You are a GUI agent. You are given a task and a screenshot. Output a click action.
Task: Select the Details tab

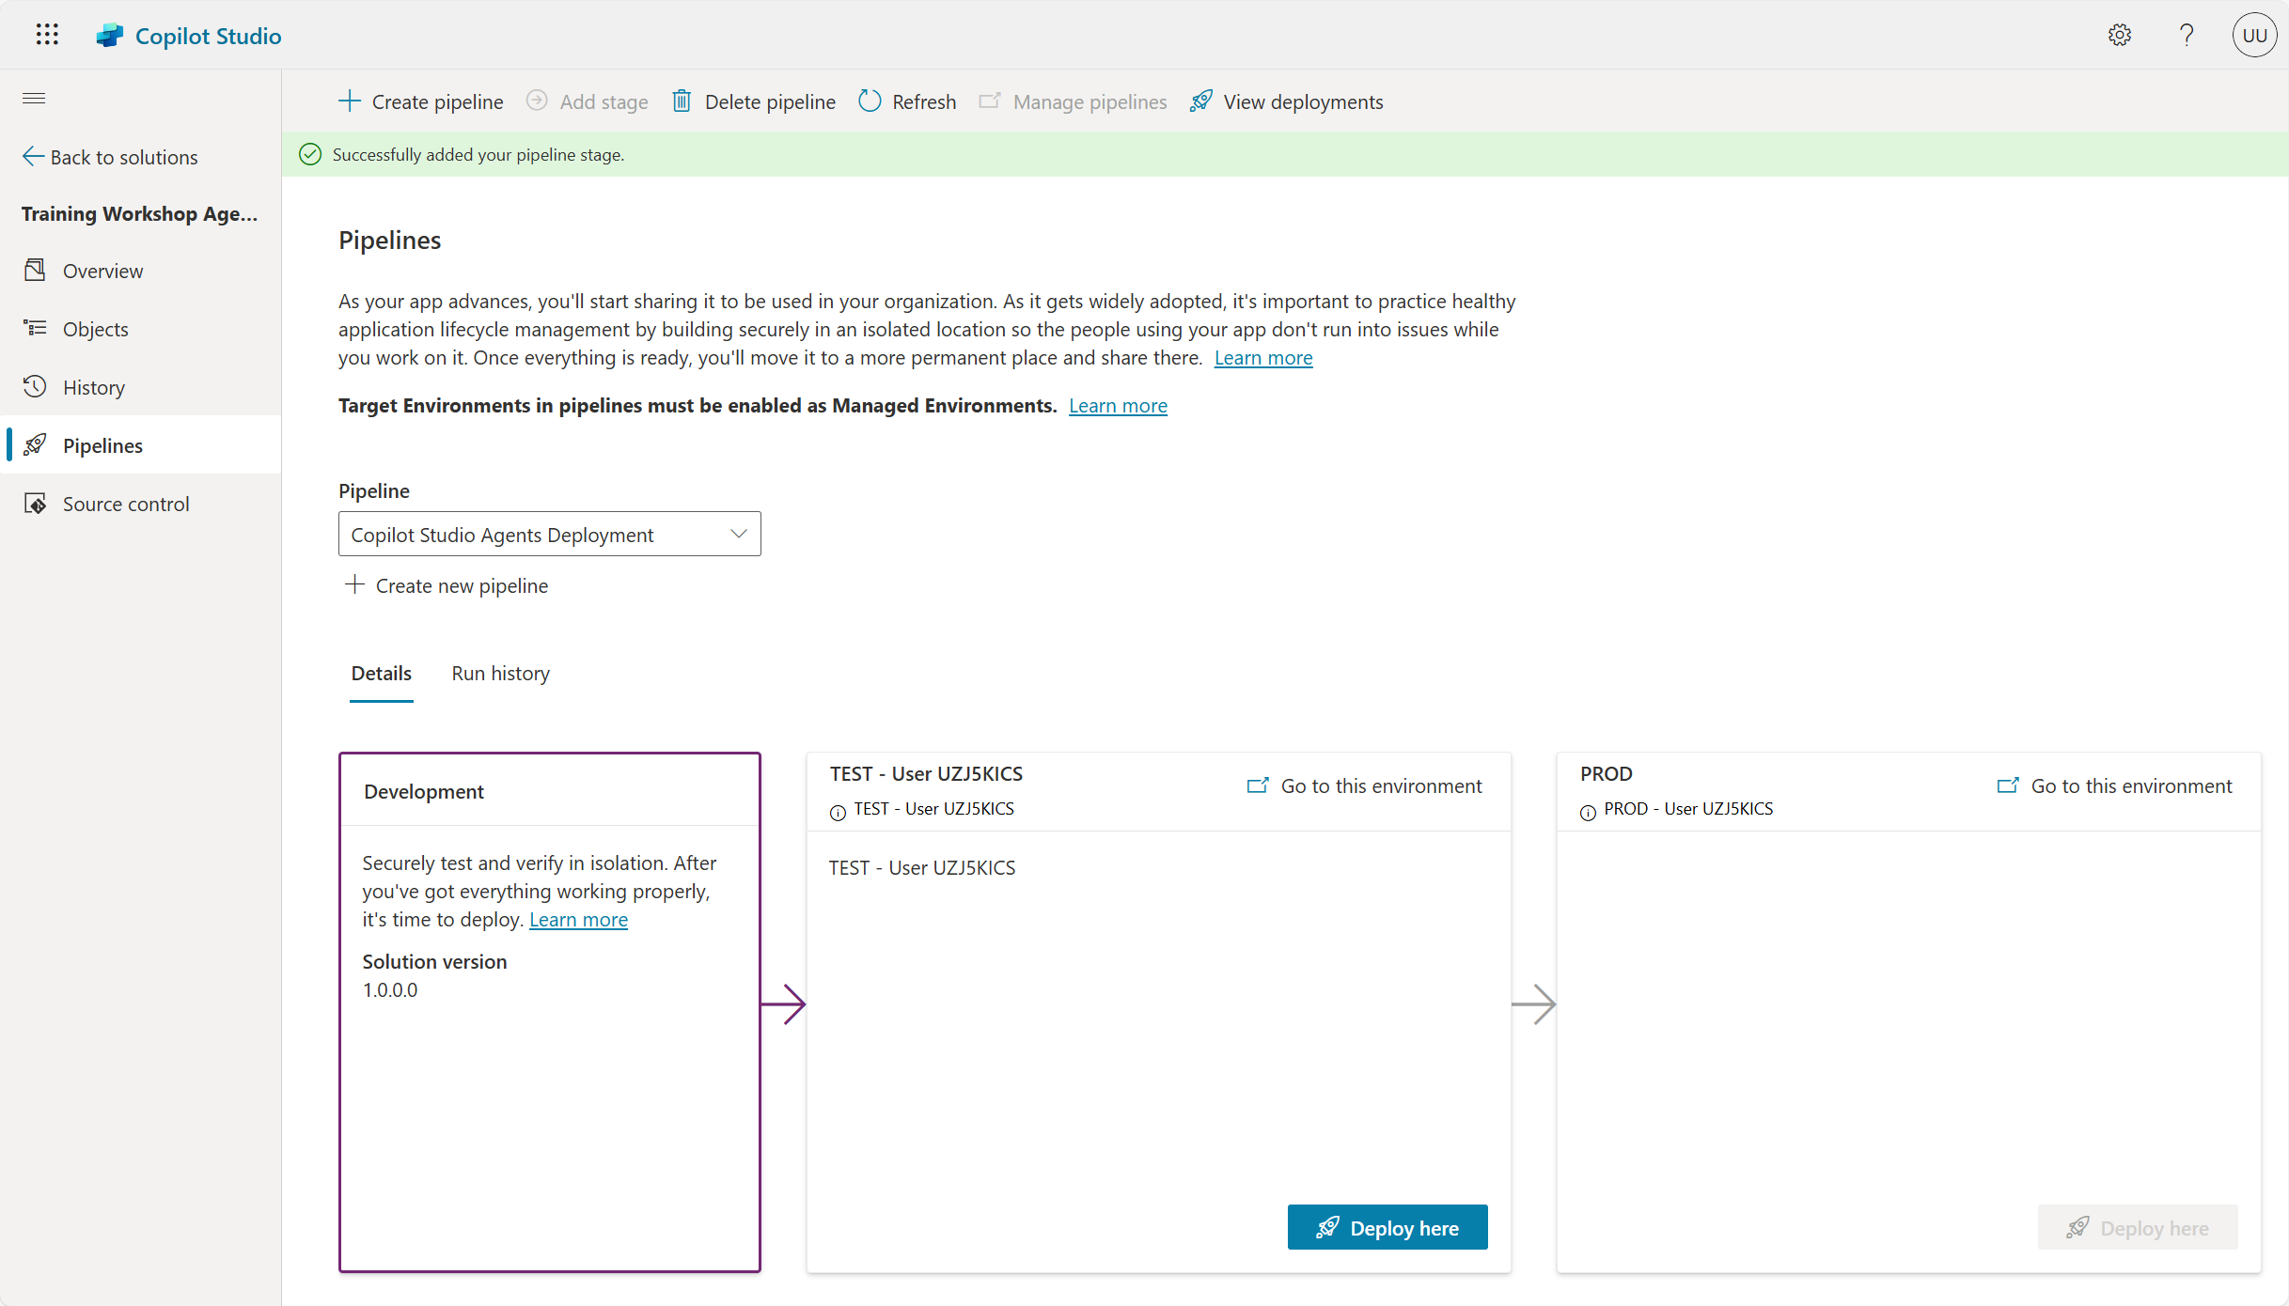coord(381,673)
